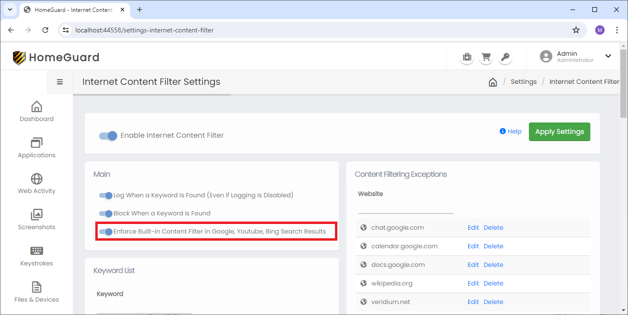View site information icon in address bar
The width and height of the screenshot is (628, 315).
(x=66, y=30)
